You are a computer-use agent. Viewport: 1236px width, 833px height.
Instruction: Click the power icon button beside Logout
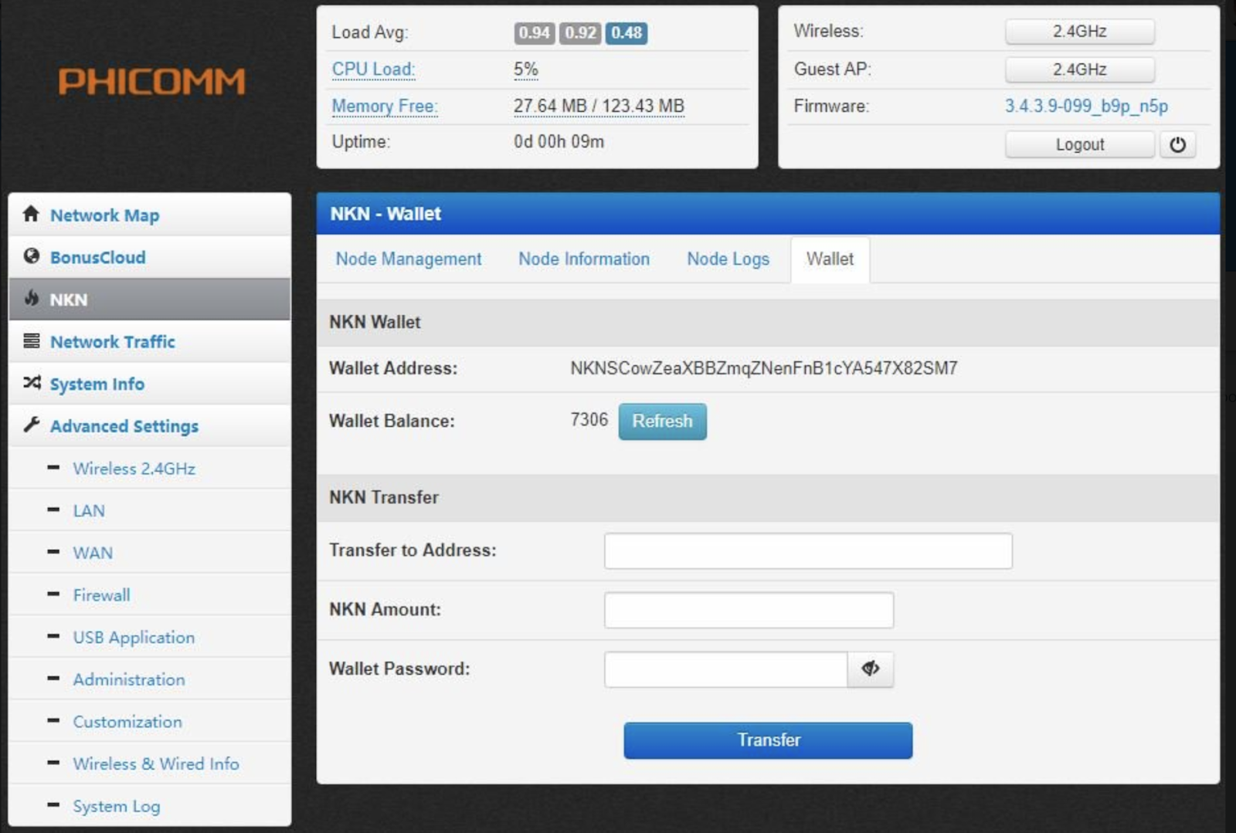tap(1177, 144)
